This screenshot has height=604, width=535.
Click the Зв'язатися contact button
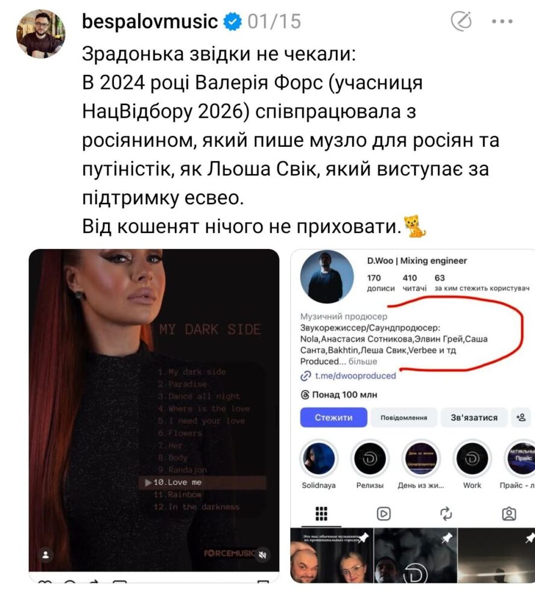474,417
